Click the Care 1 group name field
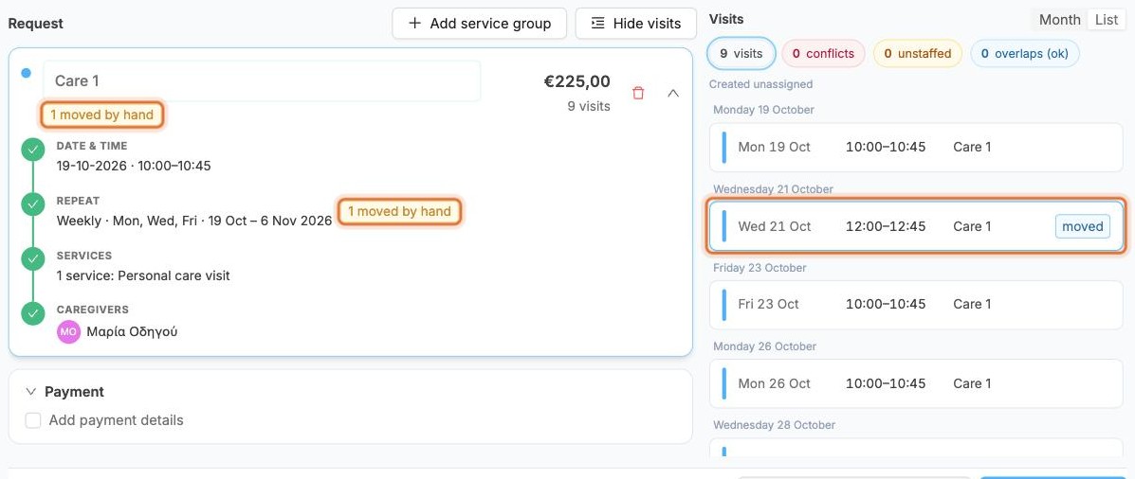 262,80
